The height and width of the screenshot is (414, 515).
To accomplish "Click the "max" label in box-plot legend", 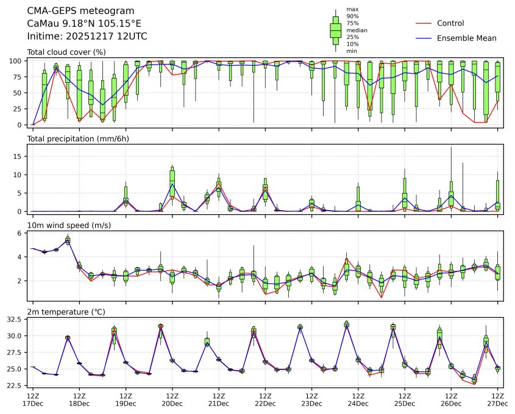I will 352,9.
